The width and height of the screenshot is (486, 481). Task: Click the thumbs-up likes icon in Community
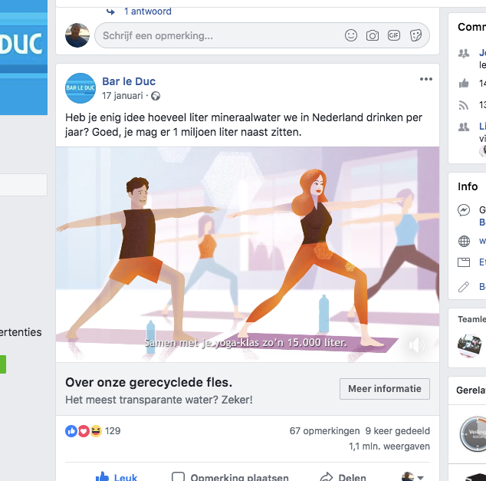[x=464, y=83]
